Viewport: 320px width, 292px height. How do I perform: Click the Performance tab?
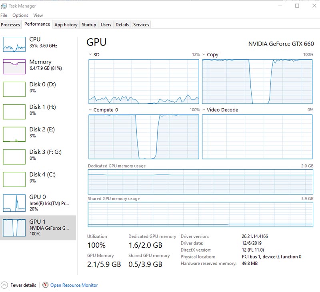(x=37, y=24)
